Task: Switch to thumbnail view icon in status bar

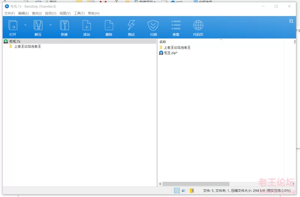Action: (x=183, y=191)
